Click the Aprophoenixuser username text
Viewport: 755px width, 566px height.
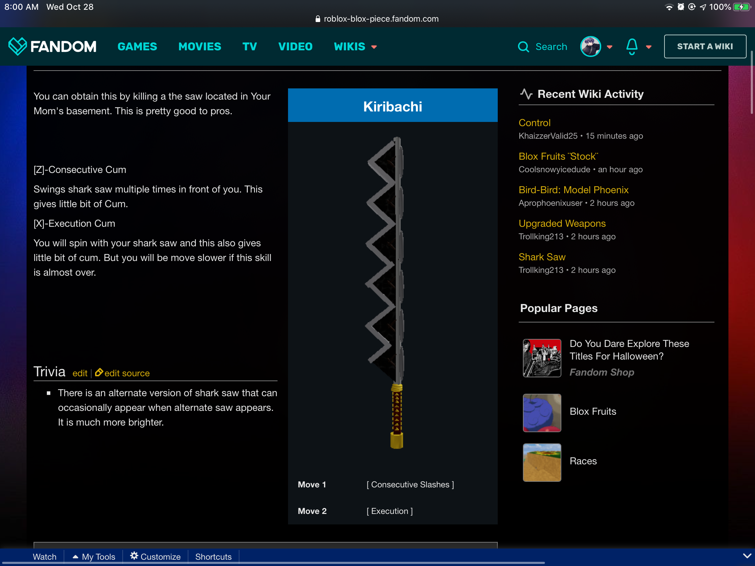click(x=551, y=203)
